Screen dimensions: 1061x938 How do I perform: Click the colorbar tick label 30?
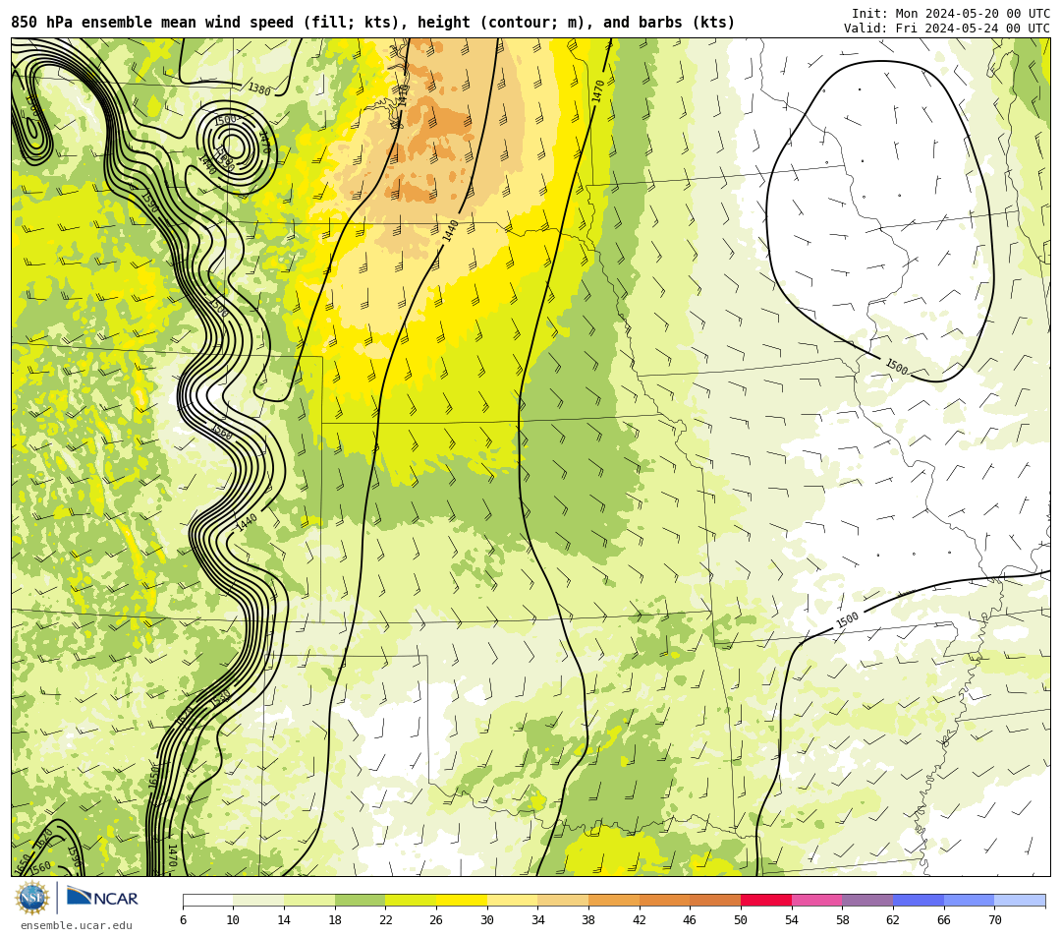pyautogui.click(x=487, y=919)
